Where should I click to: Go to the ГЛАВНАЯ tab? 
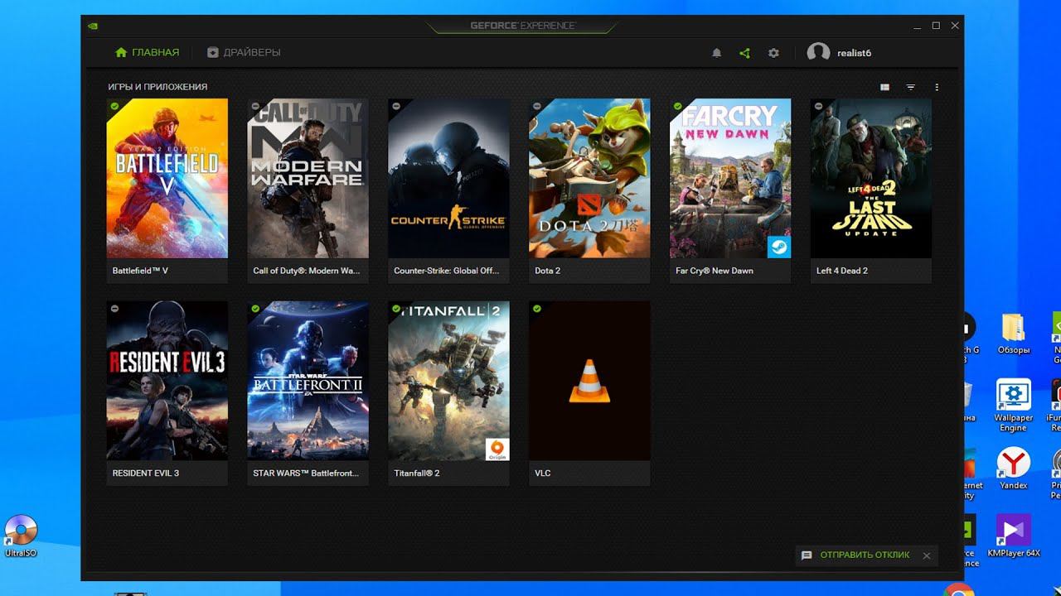(147, 52)
